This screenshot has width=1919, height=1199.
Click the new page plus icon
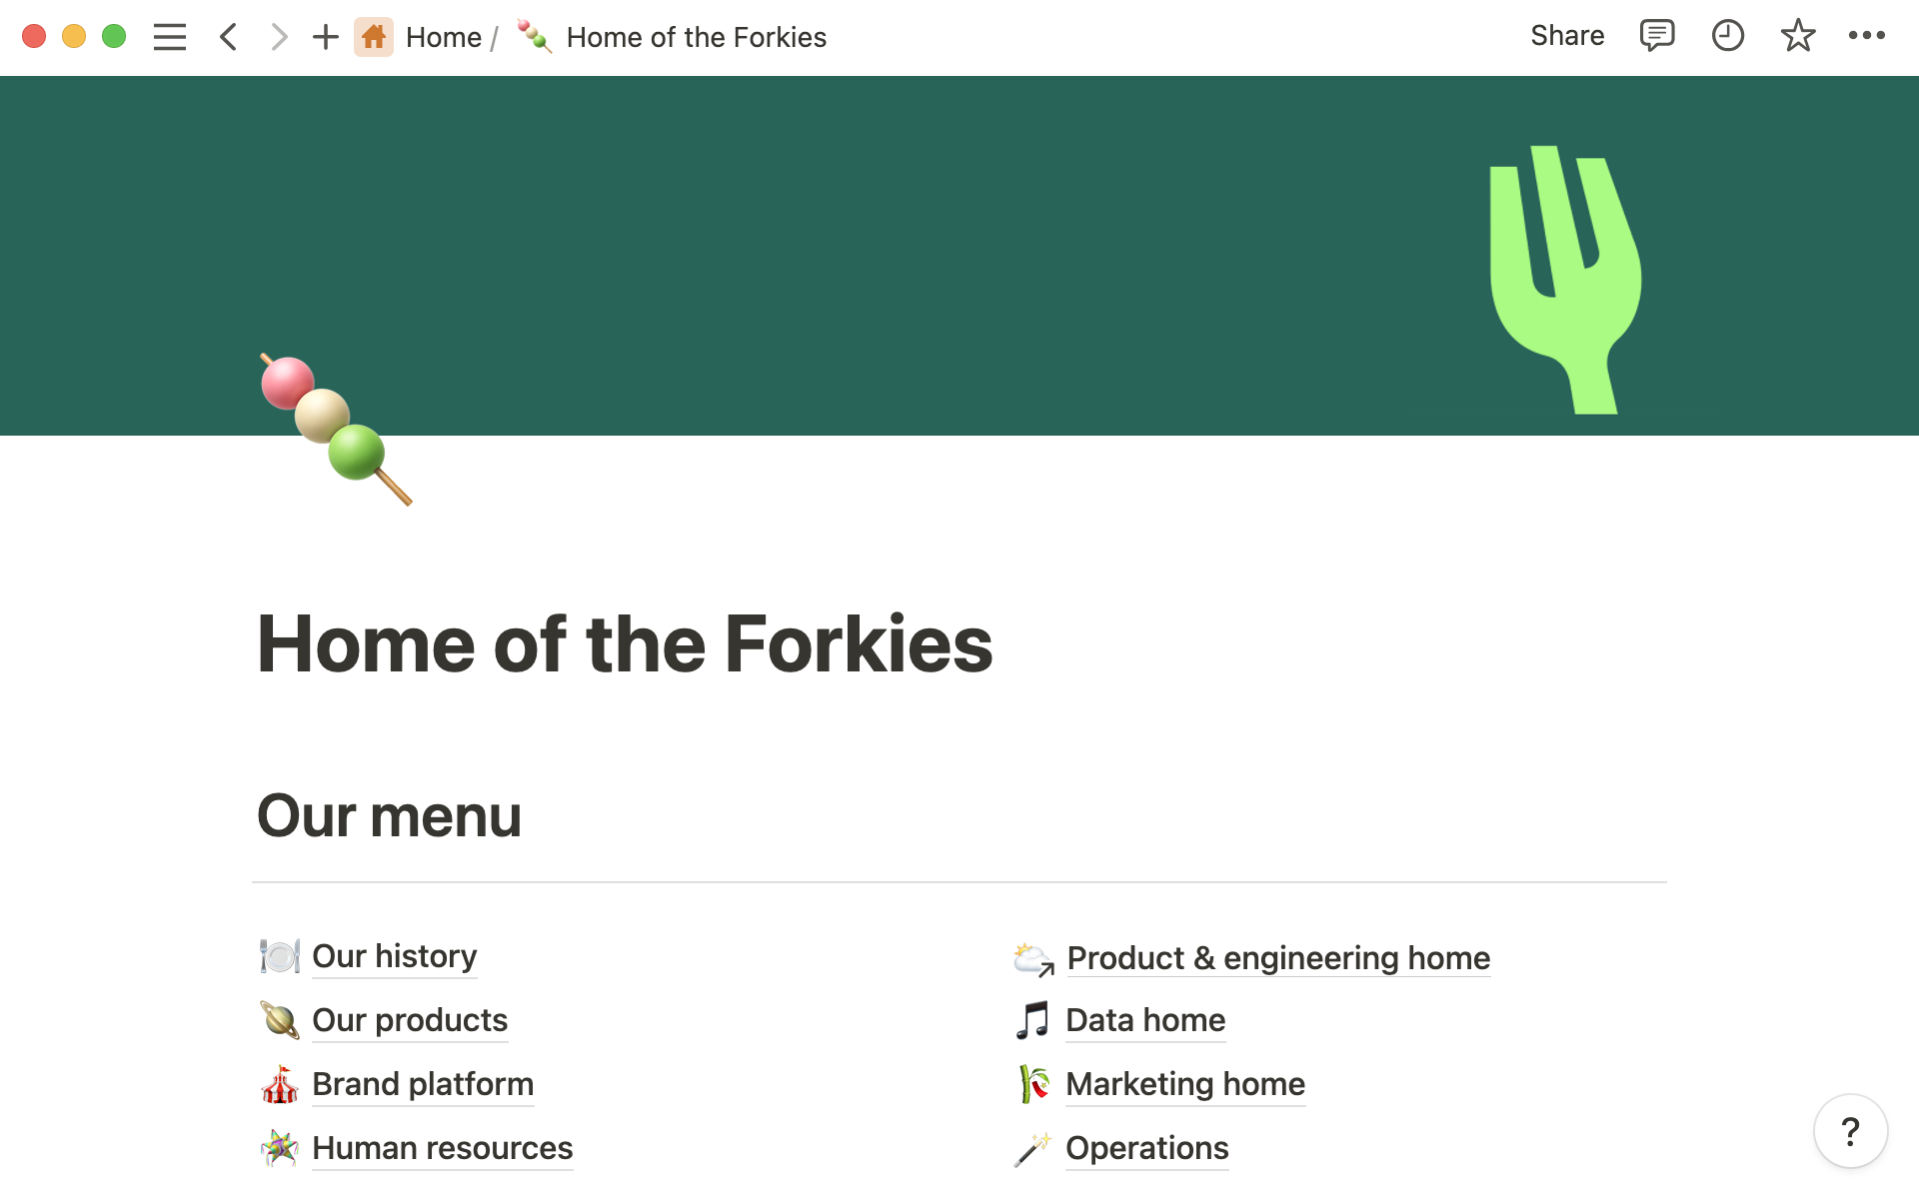(325, 37)
